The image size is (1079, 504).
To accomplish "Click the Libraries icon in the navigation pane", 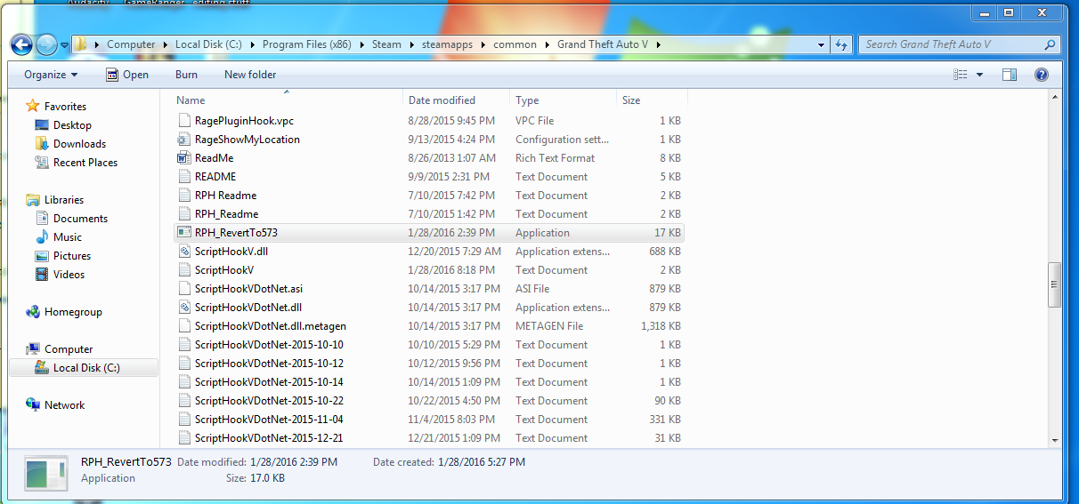I will (33, 199).
